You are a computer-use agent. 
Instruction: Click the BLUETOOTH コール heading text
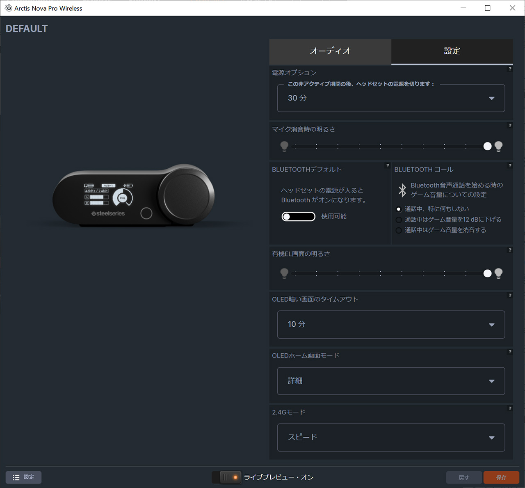click(424, 170)
